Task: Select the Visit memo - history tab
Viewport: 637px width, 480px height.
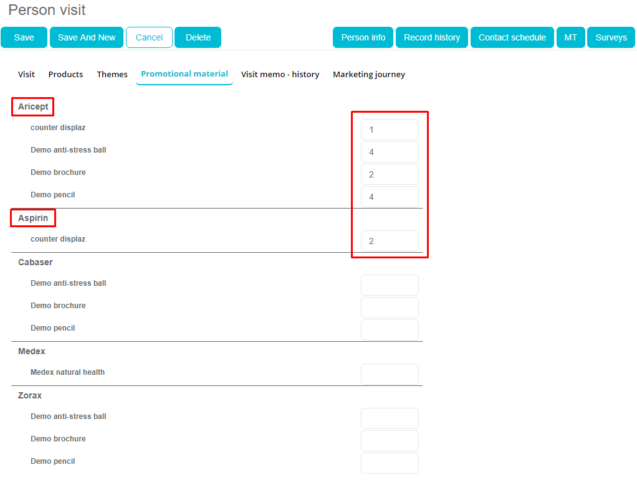Action: pos(280,74)
